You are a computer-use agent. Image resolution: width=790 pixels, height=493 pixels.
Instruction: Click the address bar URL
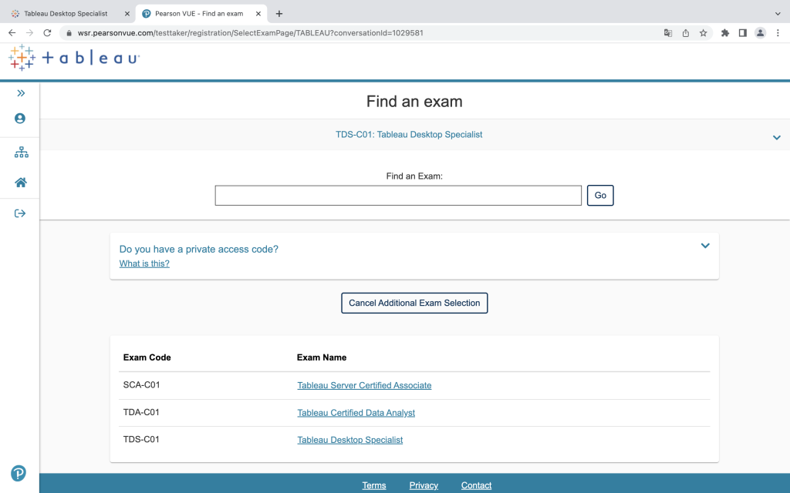[x=251, y=33]
